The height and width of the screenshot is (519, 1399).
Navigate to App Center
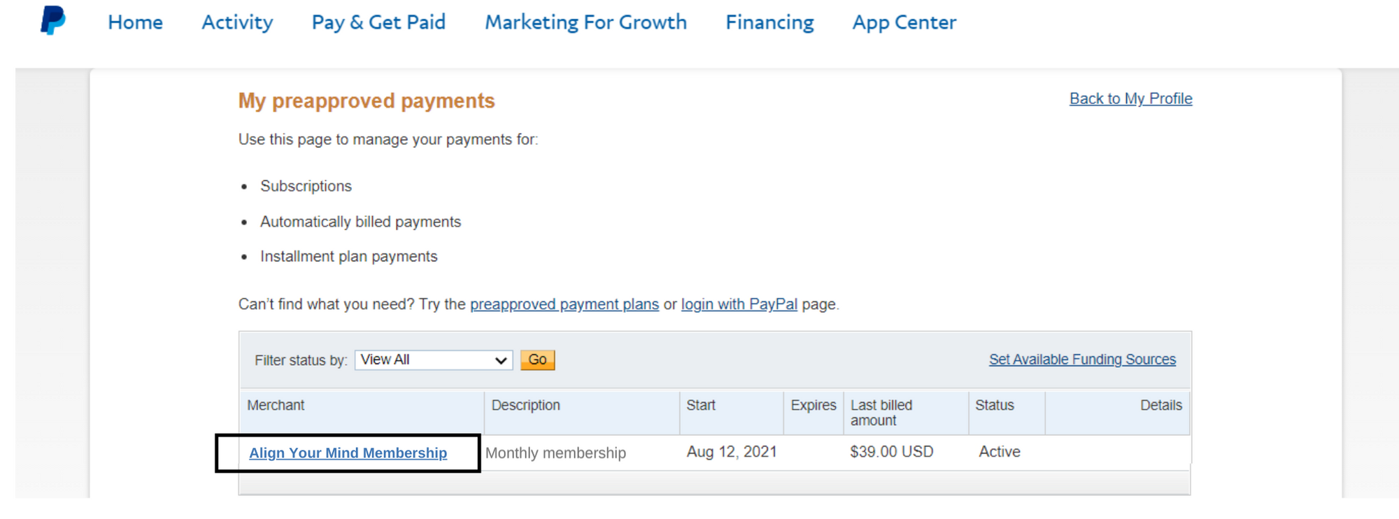(x=904, y=22)
